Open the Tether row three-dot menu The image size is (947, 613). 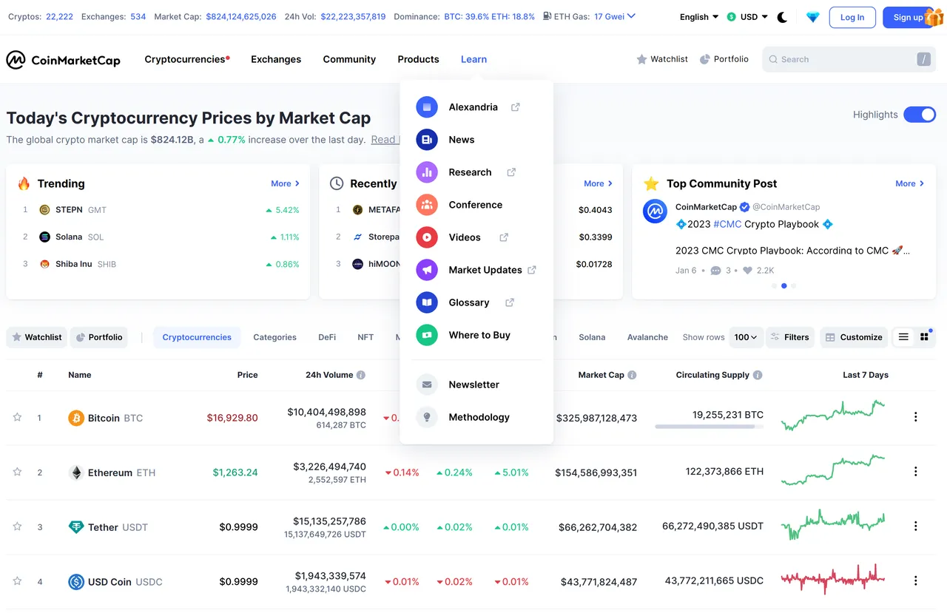[x=915, y=526]
